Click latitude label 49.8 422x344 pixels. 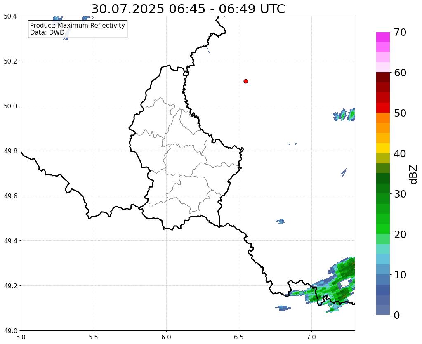click(10, 151)
